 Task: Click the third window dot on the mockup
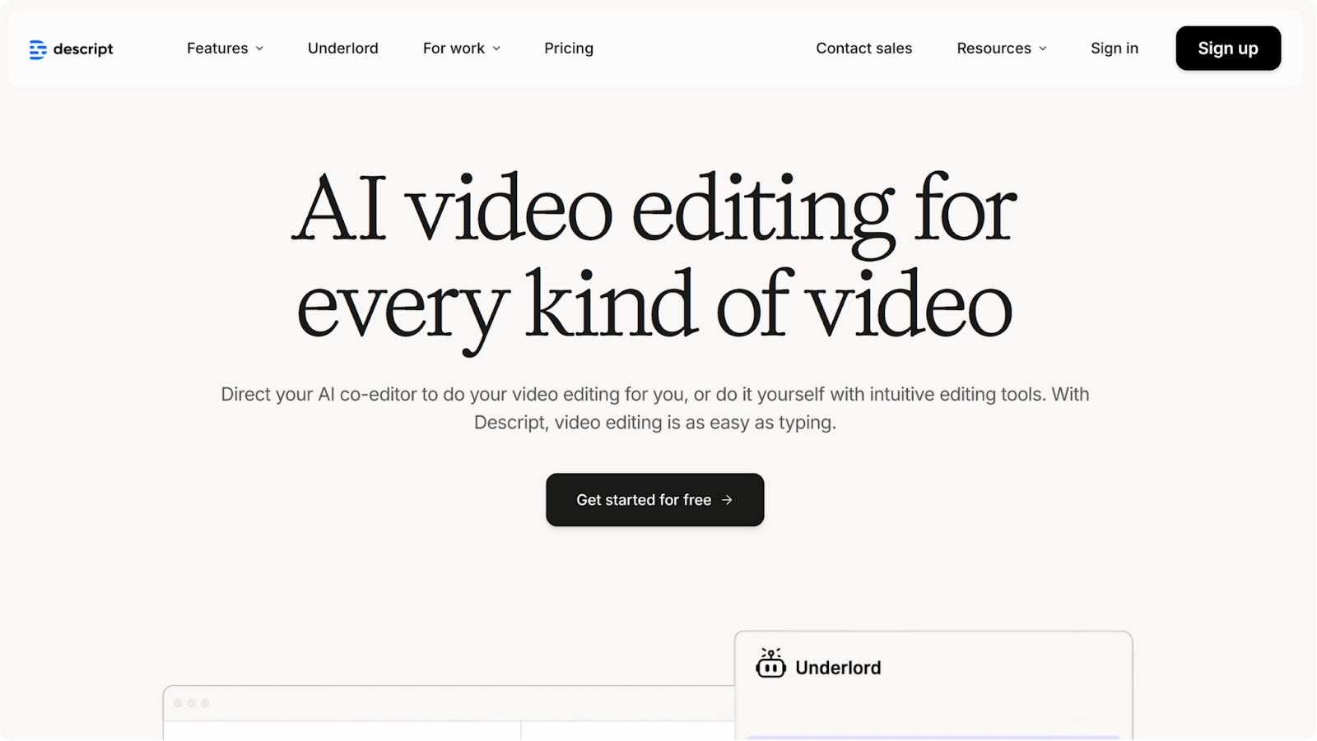[x=205, y=704]
